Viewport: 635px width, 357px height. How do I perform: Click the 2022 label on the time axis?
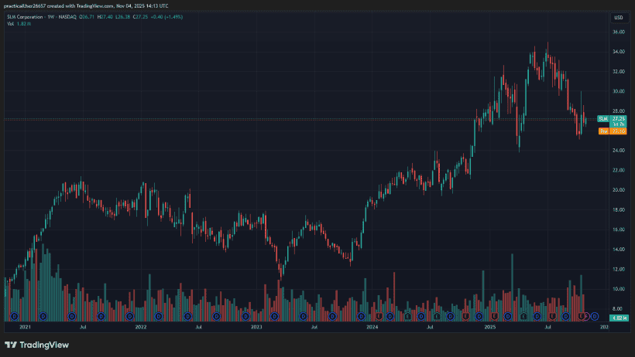[x=140, y=328]
